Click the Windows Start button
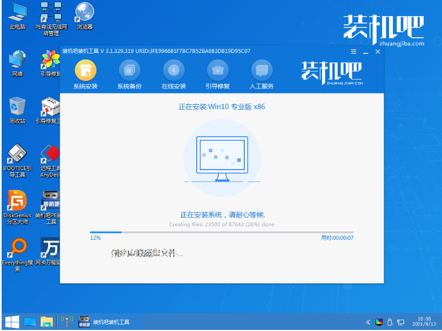The image size is (442, 331). tap(12, 322)
